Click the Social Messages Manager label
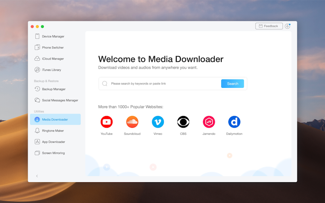 [60, 100]
